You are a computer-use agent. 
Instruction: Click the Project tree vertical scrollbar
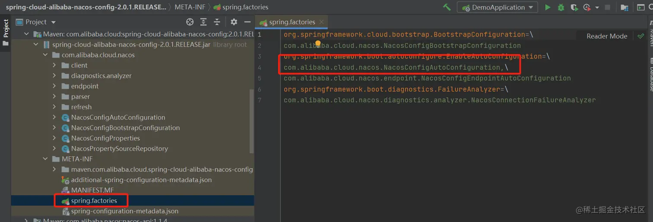pos(252,121)
